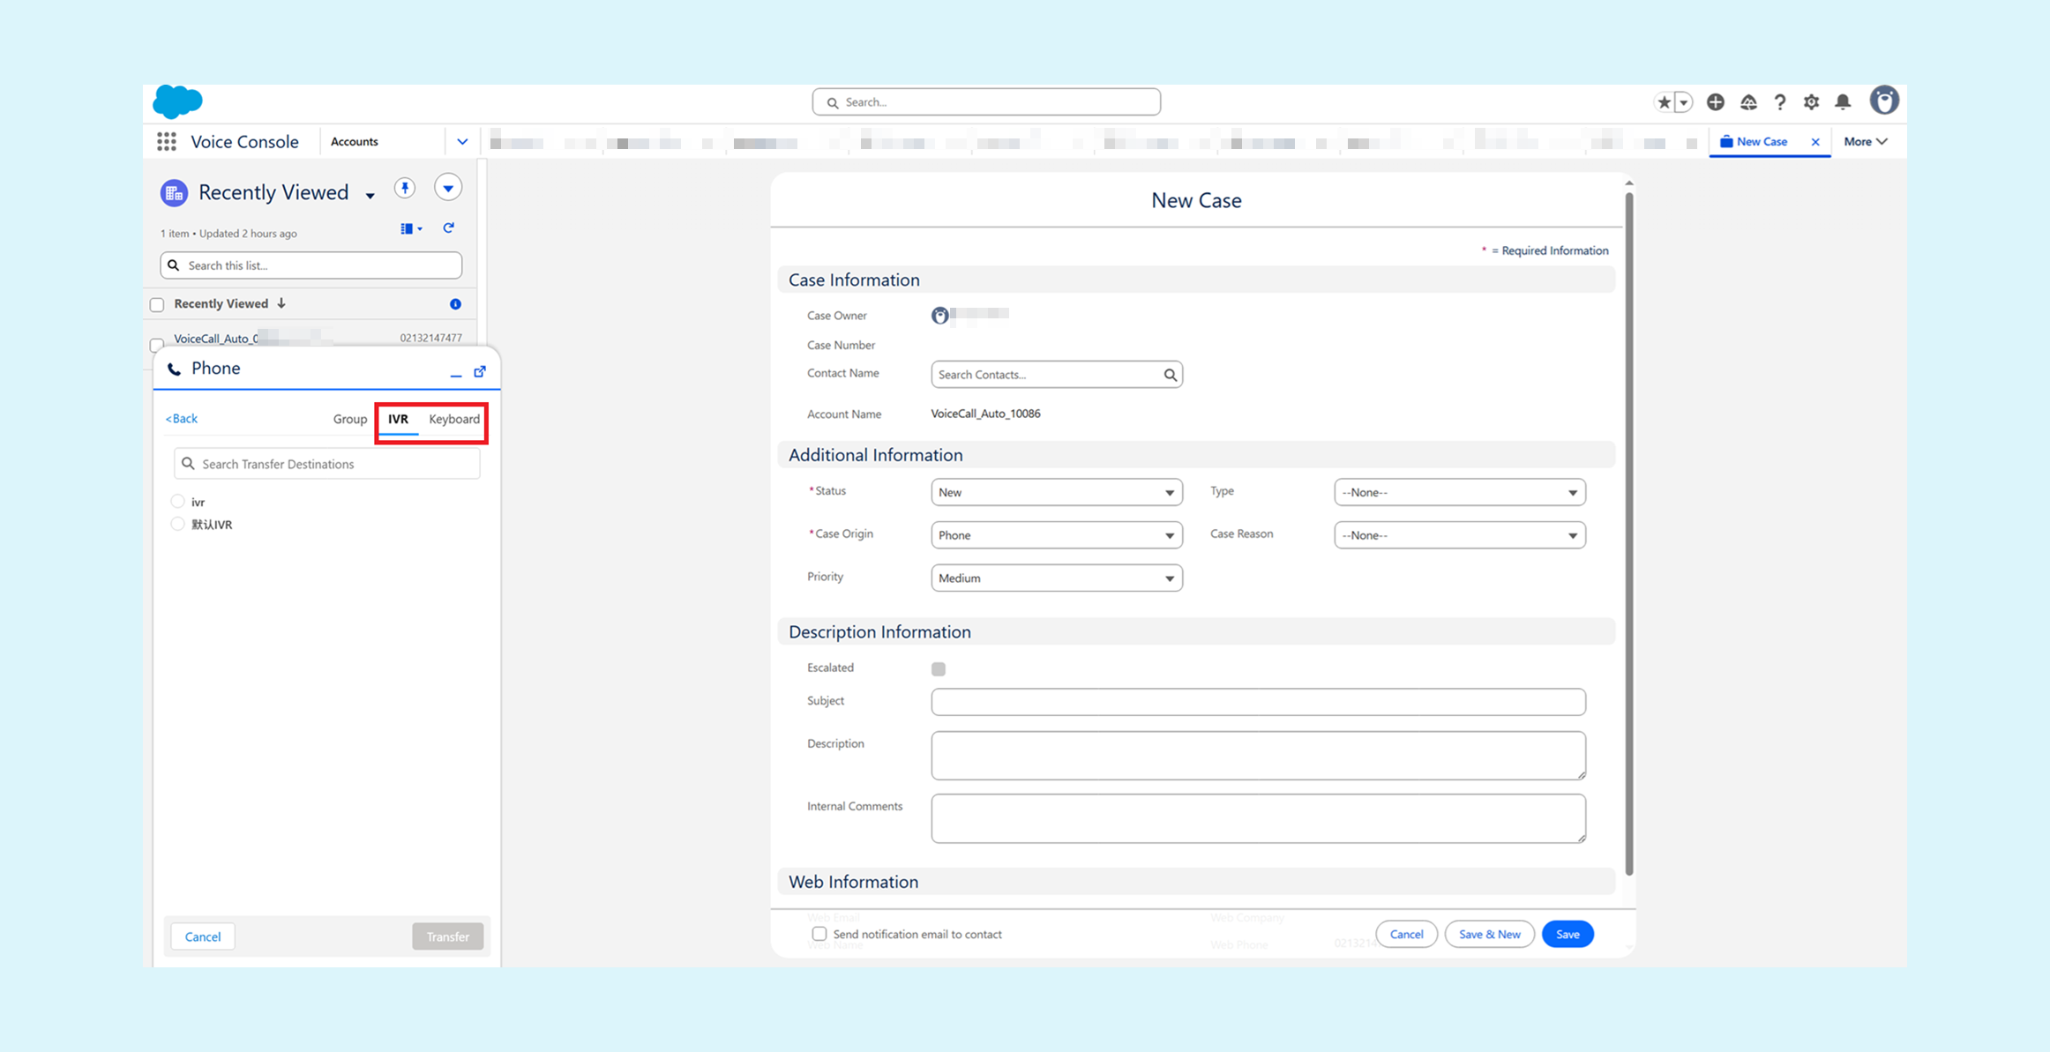Click the Accounts navigation item
Screen dimensions: 2050x1052
(355, 141)
